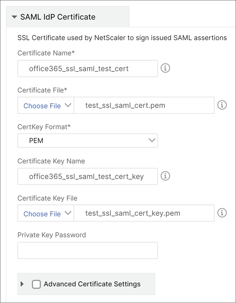
Task: Click the Certificate Name input field
Action: click(88, 69)
